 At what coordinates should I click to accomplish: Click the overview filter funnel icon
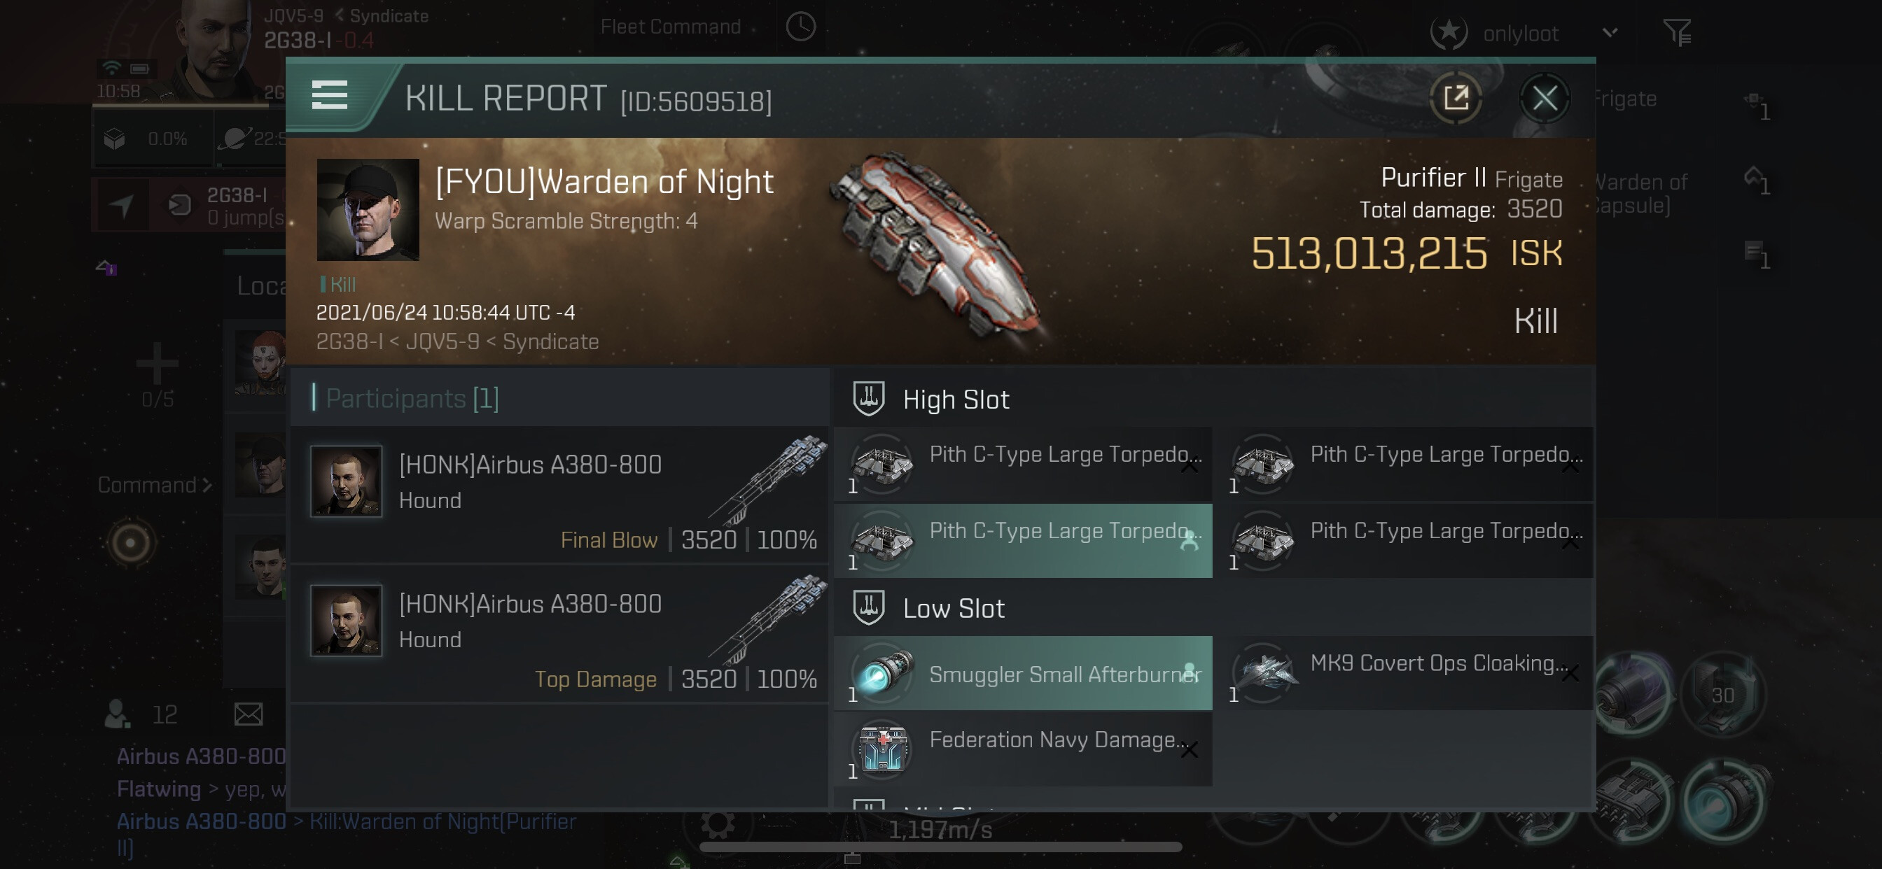[1677, 32]
